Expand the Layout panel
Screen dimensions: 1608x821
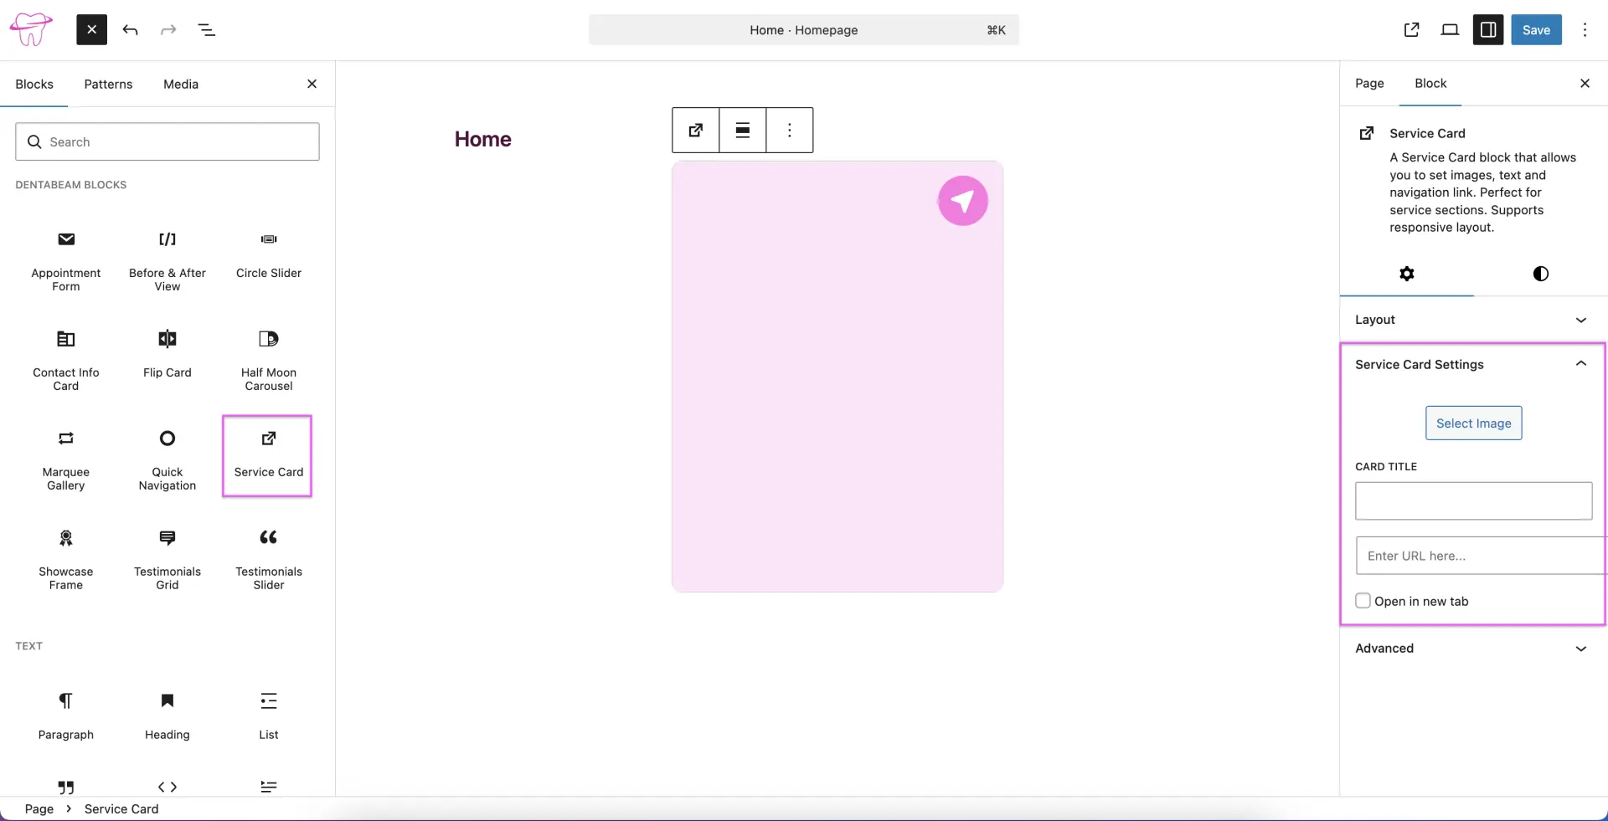coord(1471,320)
